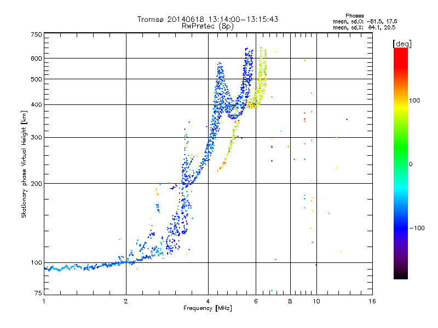
Task: Click the colorbar tick label '-100'
Action: [417, 228]
